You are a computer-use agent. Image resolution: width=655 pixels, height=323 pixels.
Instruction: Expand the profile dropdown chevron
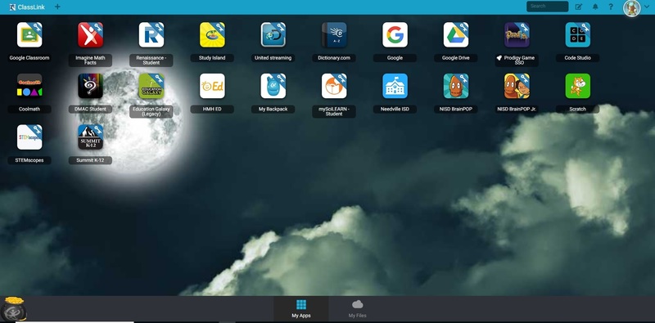pyautogui.click(x=647, y=7)
